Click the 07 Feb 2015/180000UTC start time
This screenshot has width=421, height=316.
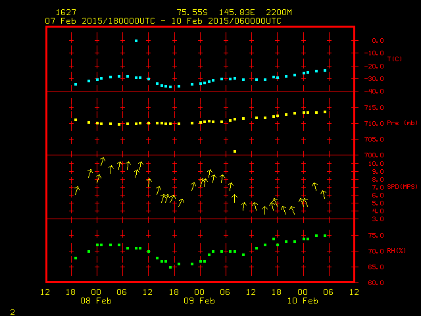[x=100, y=21]
